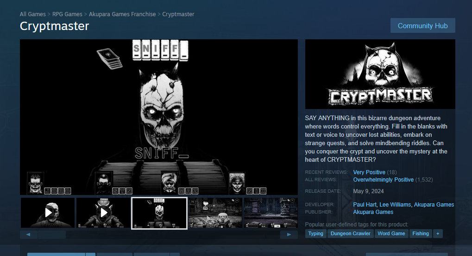This screenshot has height=256, width=472.
Task: Open developer Paul Hart link
Action: point(365,205)
